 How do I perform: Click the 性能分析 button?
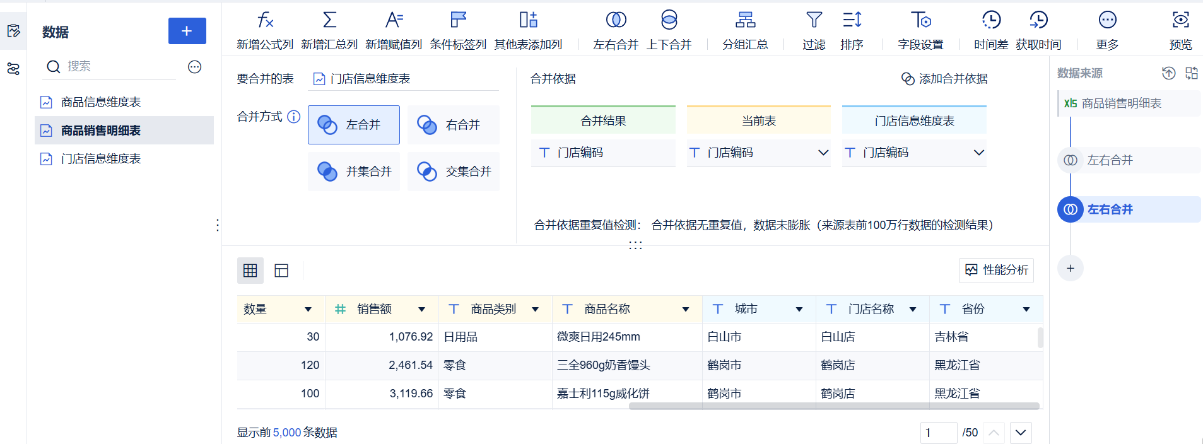tap(996, 270)
